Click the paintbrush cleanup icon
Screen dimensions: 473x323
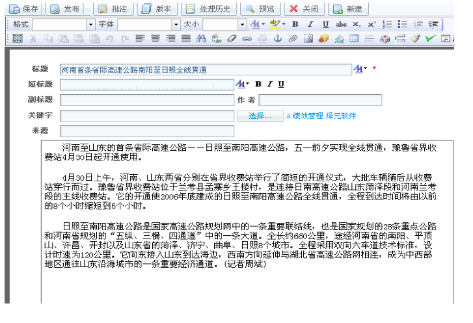coord(415,38)
